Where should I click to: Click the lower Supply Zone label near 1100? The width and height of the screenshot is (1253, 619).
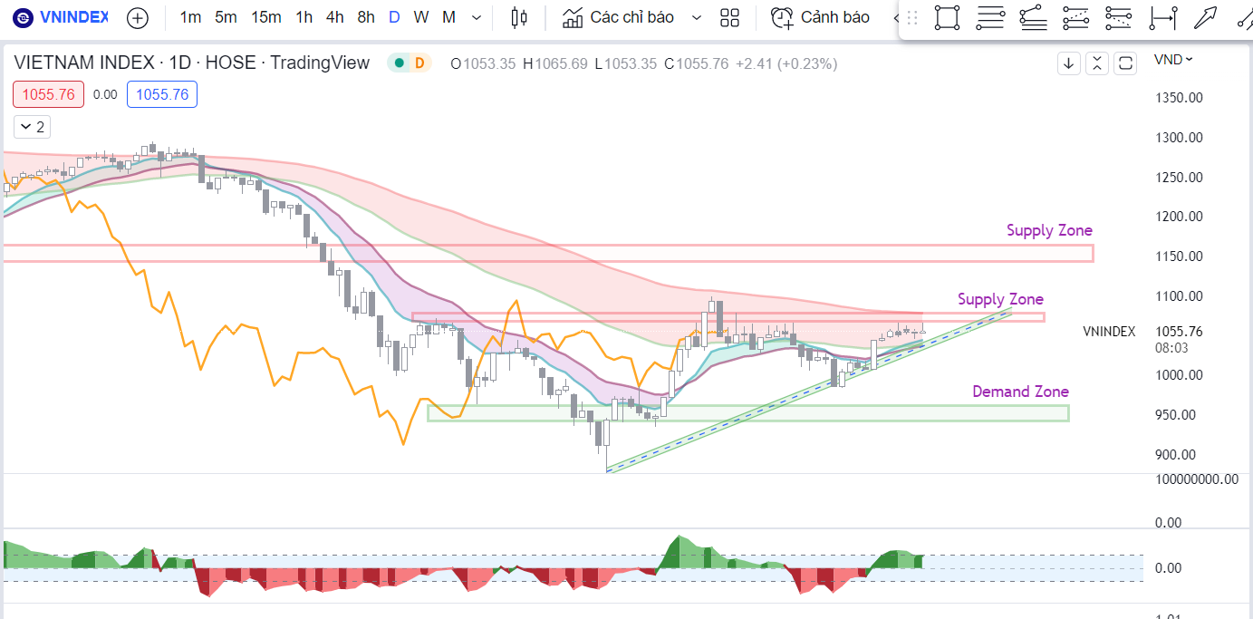(x=1000, y=299)
